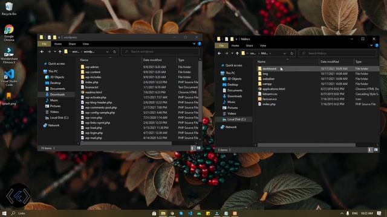Image resolution: width=387 pixels, height=217 pixels.
Task: Open Home tab in htdocs window
Action: click(235, 46)
